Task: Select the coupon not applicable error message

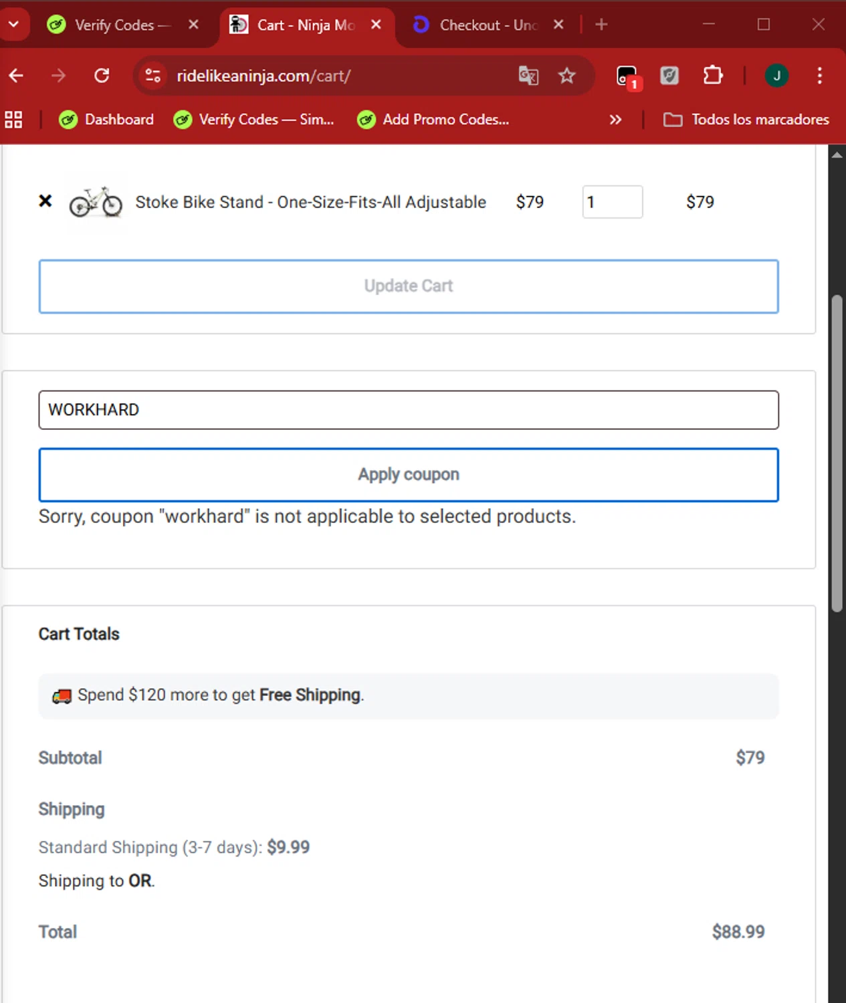Action: (307, 516)
